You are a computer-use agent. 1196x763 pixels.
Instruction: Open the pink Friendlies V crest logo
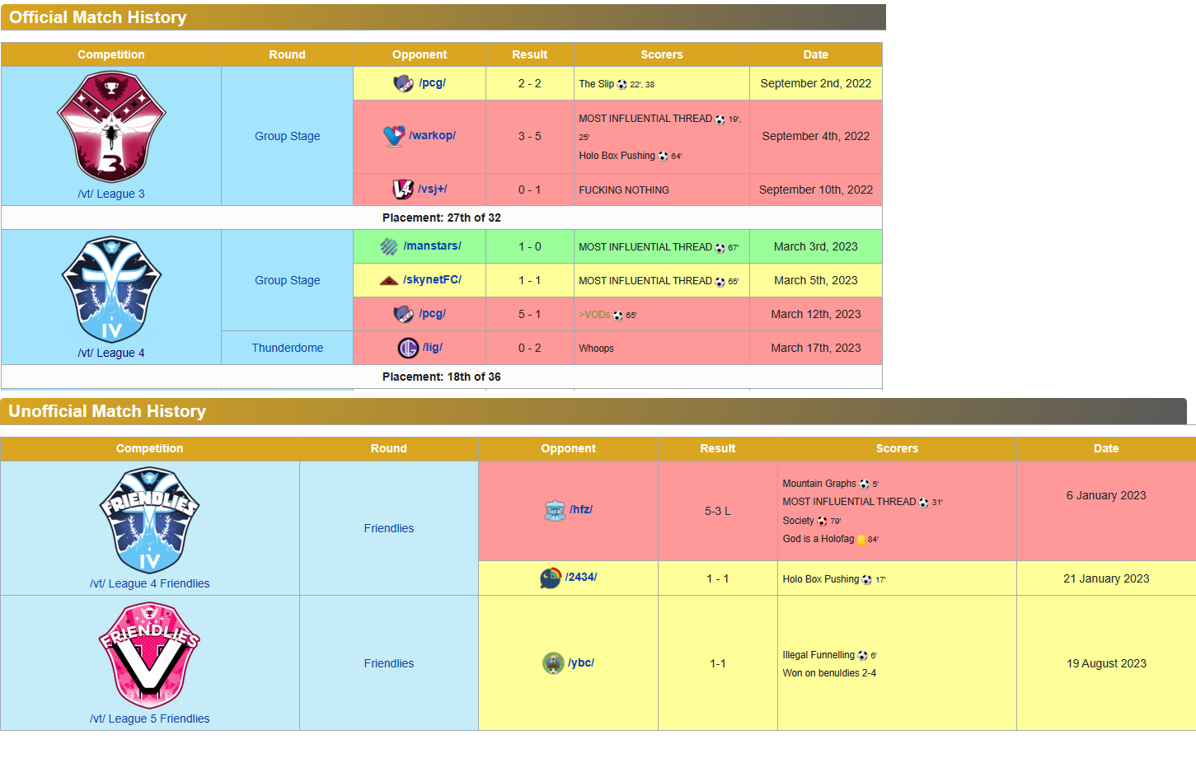tap(149, 656)
